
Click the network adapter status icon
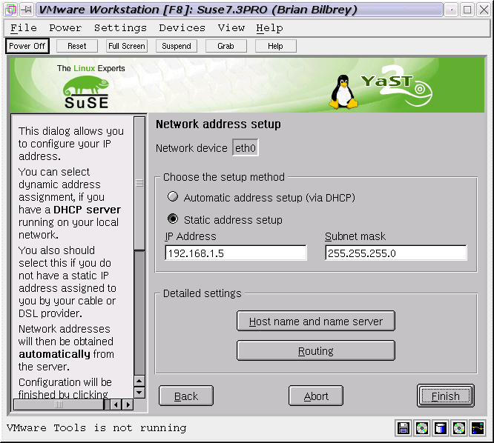478,428
